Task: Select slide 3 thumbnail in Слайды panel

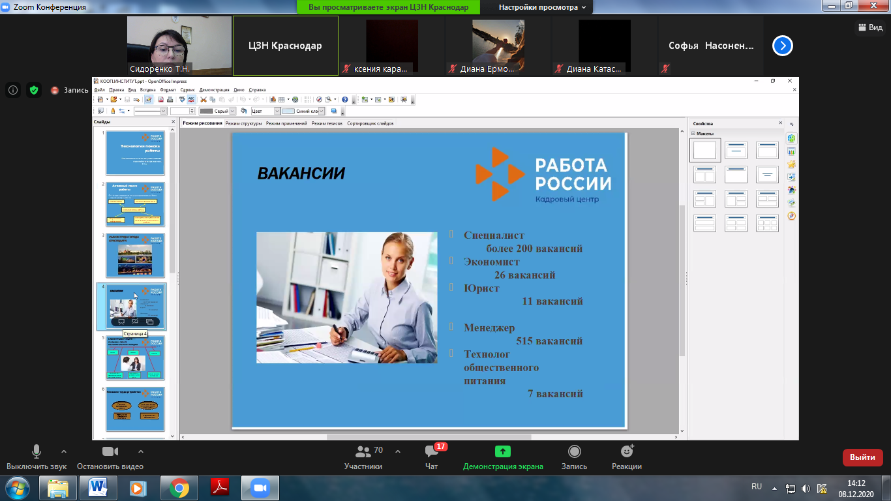Action: pyautogui.click(x=135, y=255)
